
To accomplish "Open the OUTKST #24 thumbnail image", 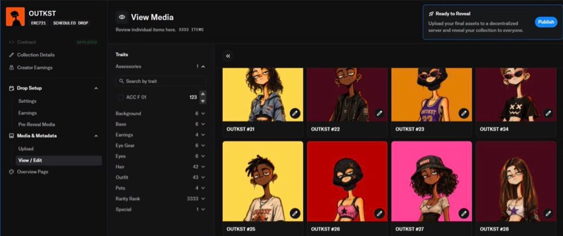I will click(x=516, y=95).
